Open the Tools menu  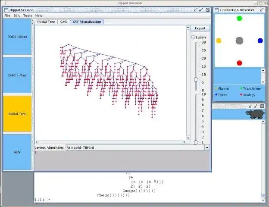[x=28, y=16]
